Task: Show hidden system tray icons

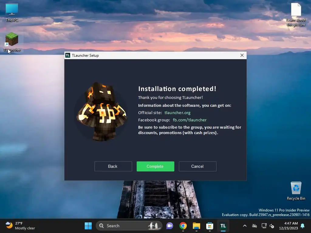Action: (x=245, y=226)
